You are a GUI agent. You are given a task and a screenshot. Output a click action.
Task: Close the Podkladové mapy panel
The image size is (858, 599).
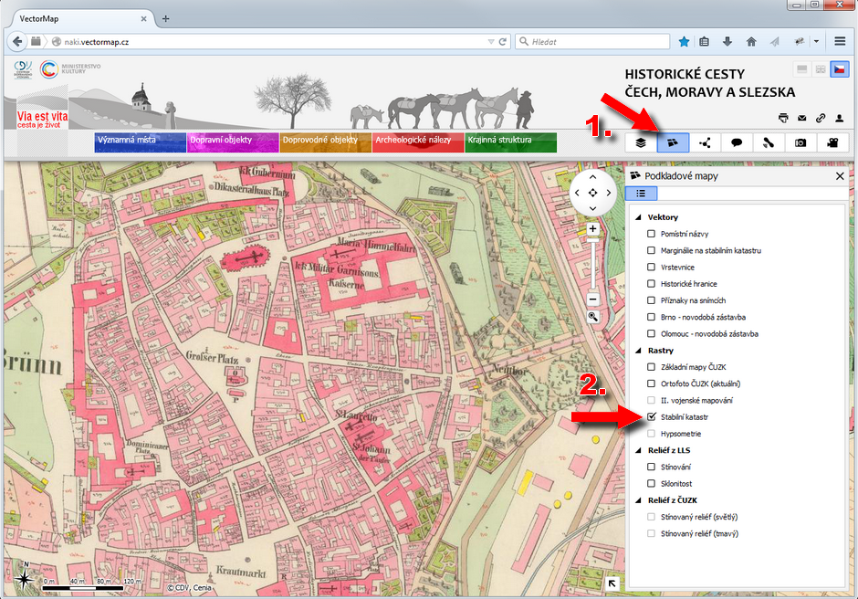point(840,175)
